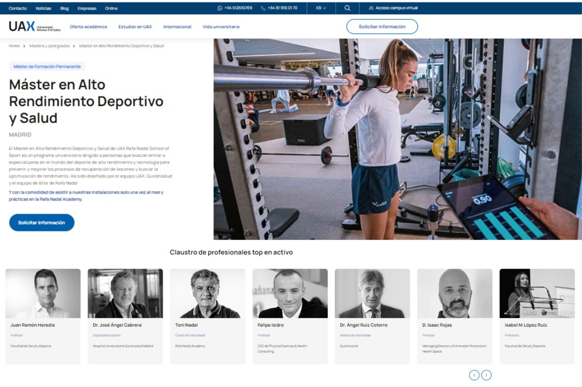The width and height of the screenshot is (582, 387).
Task: Click the UAX logo in the header
Action: click(x=34, y=27)
